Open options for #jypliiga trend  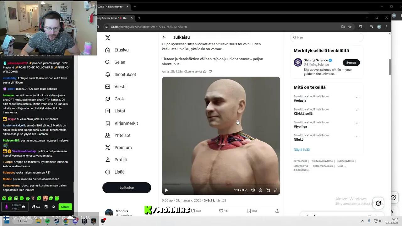pyautogui.click(x=358, y=123)
